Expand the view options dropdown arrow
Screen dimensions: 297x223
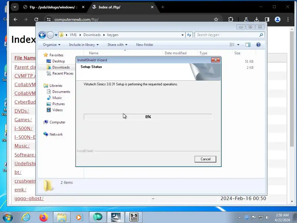(238, 45)
